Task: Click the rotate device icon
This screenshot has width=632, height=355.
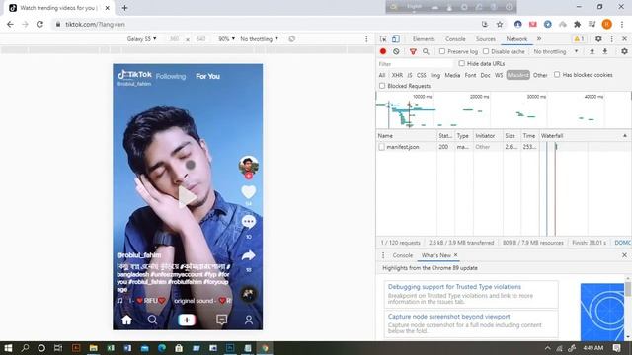Action: coord(292,39)
